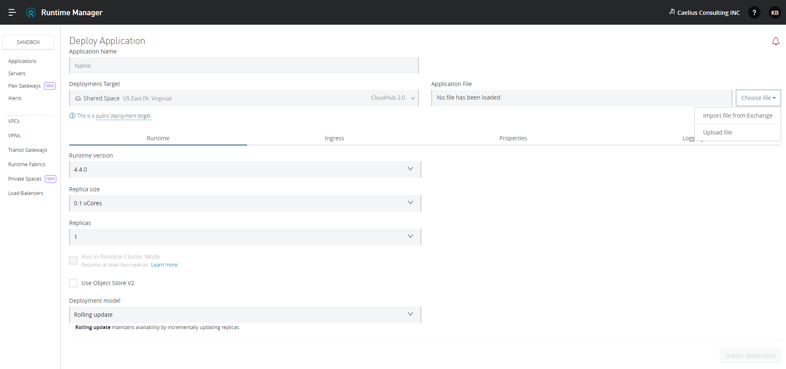The image size is (786, 369).
Task: Open VPNs in the sidebar
Action: (x=14, y=136)
